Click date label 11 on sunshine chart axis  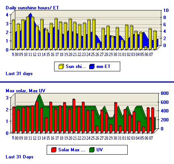(30, 55)
